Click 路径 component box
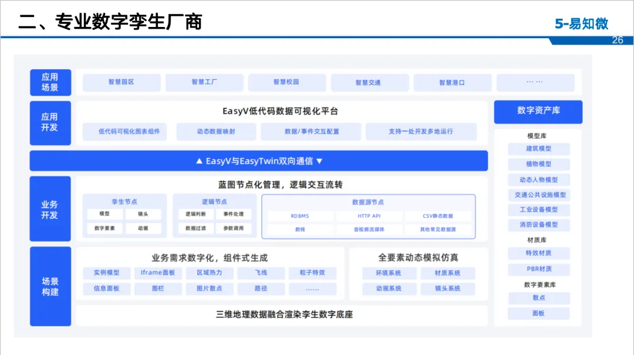This screenshot has height=355, width=634. (x=261, y=289)
